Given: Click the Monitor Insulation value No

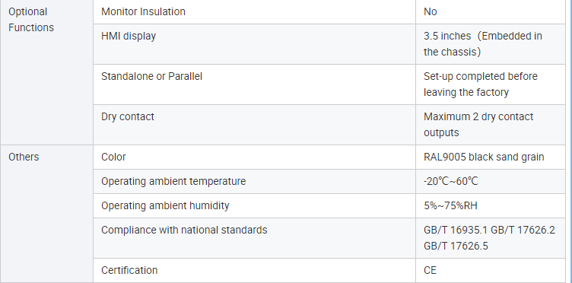Looking at the screenshot, I should click(431, 11).
